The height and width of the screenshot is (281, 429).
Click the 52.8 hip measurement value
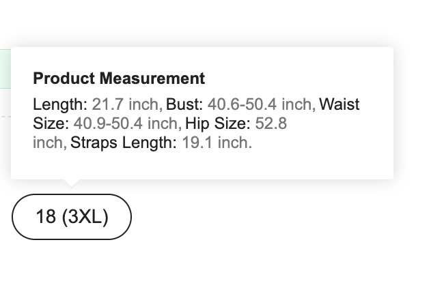(x=271, y=124)
